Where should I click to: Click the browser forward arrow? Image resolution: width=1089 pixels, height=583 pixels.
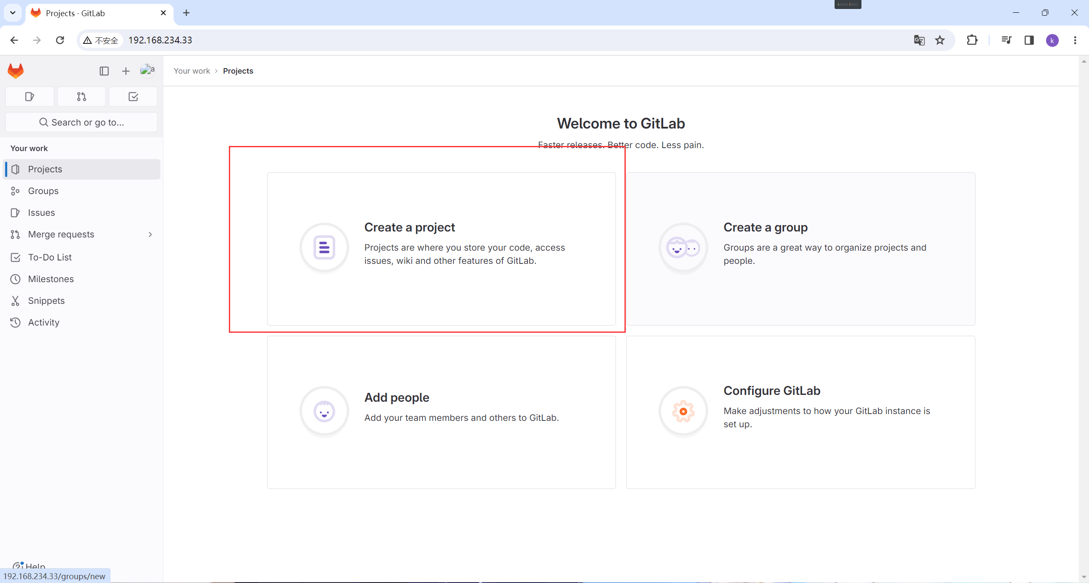[37, 40]
